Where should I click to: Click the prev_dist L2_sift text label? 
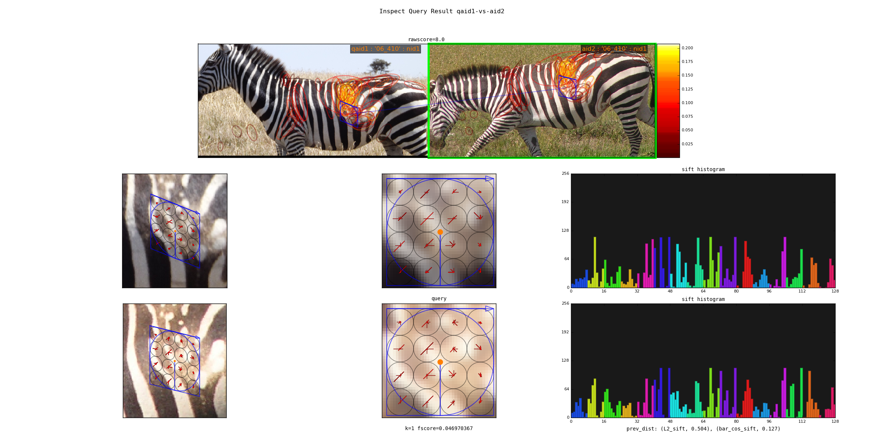click(x=703, y=429)
